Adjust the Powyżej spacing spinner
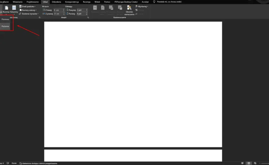269x165 pixels. point(87,10)
